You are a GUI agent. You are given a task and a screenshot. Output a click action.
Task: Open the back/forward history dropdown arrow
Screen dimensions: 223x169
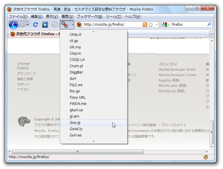(x=28, y=25)
